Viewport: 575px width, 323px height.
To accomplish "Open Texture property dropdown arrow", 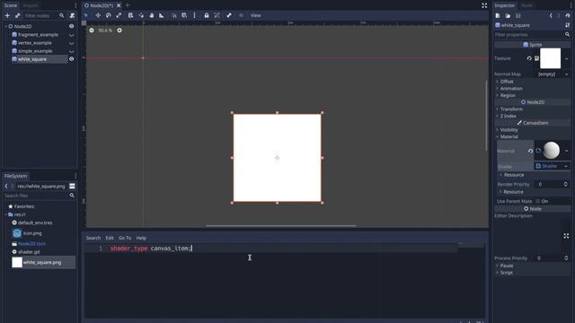I will pos(567,58).
